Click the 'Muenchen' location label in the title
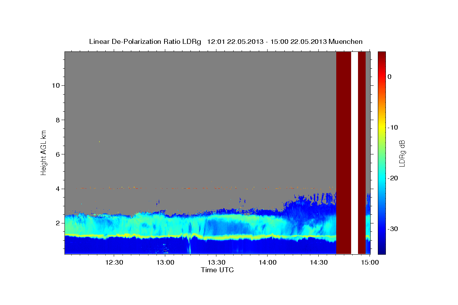 tap(346, 42)
